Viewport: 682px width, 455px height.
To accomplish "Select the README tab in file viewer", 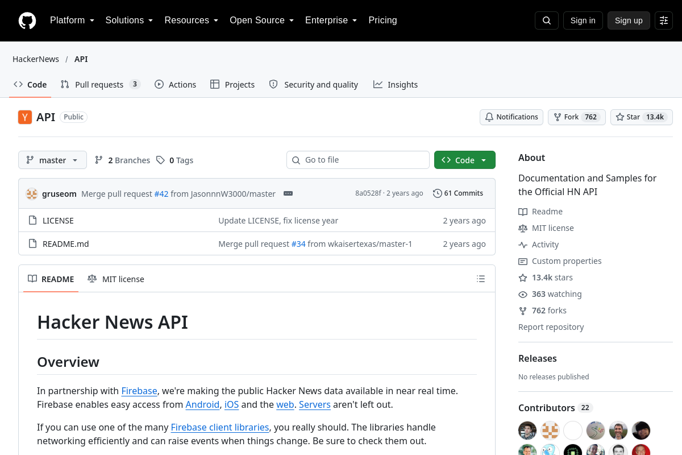I will click(x=51, y=279).
